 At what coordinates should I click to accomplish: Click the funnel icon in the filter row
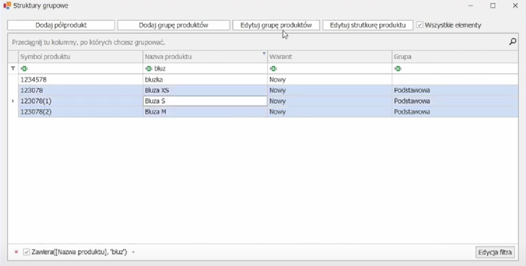(13, 68)
